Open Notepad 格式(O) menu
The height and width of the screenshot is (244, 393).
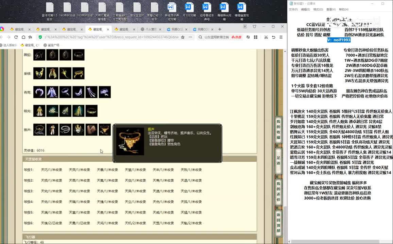318,9
